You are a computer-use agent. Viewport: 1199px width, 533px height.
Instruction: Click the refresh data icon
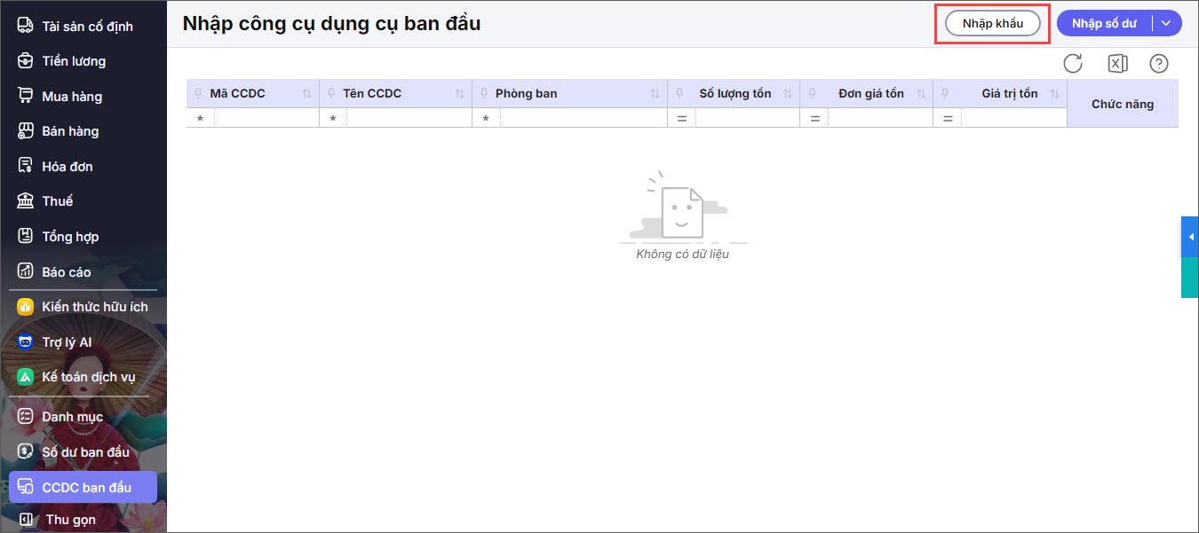1073,64
